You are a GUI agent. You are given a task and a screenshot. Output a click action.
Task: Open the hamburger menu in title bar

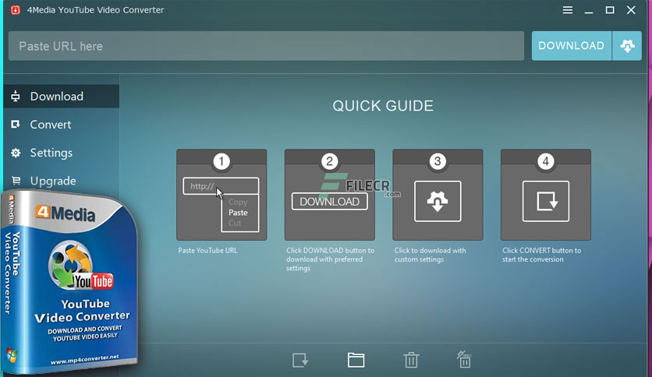(x=568, y=10)
